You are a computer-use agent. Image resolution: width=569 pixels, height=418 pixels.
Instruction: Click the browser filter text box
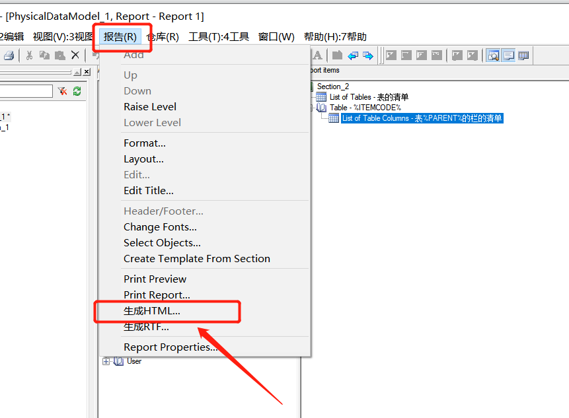[x=26, y=91]
